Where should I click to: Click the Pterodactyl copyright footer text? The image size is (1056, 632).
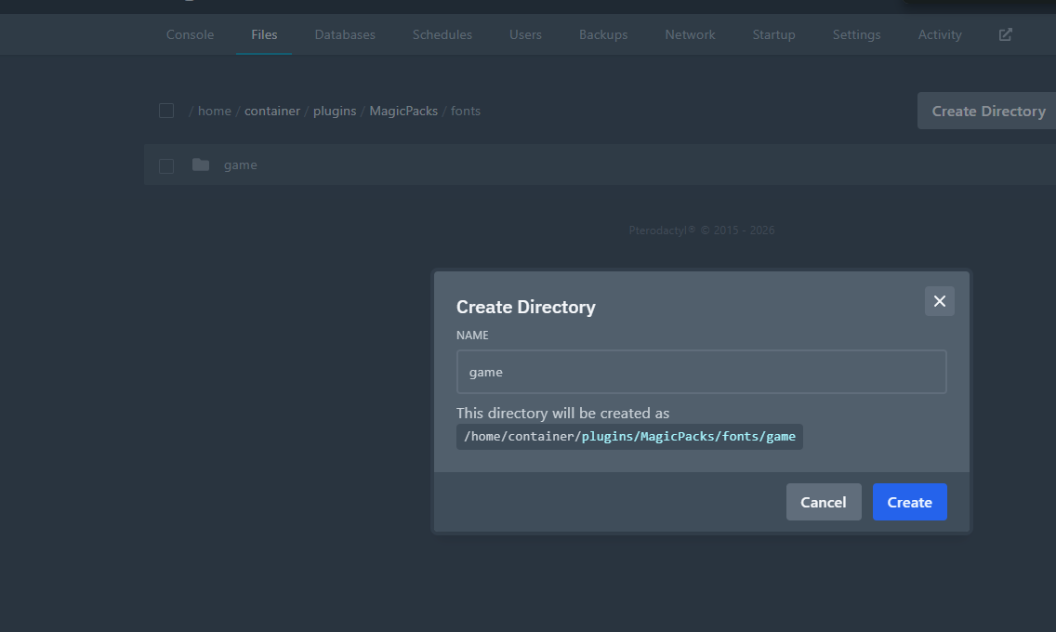click(x=701, y=230)
